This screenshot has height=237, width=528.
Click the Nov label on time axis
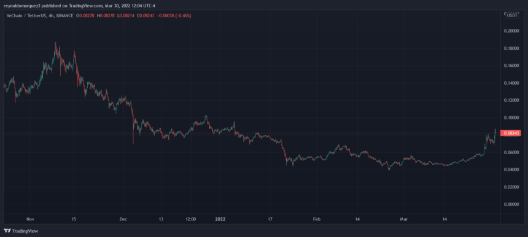click(30, 219)
